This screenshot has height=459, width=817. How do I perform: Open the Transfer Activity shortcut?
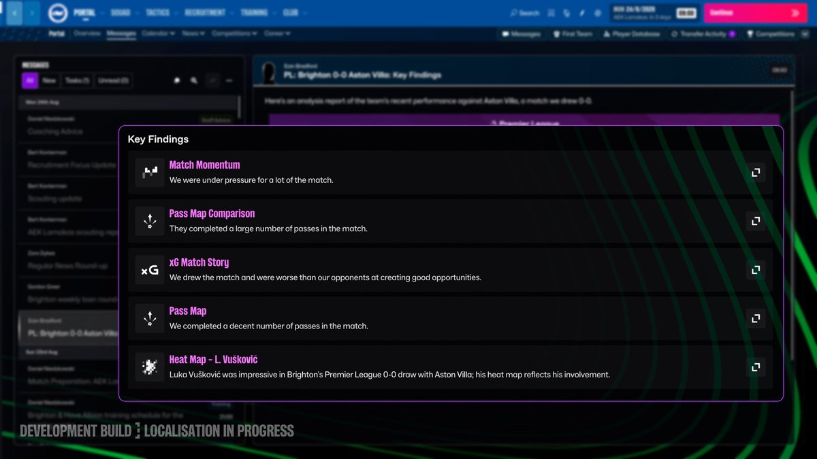703,33
